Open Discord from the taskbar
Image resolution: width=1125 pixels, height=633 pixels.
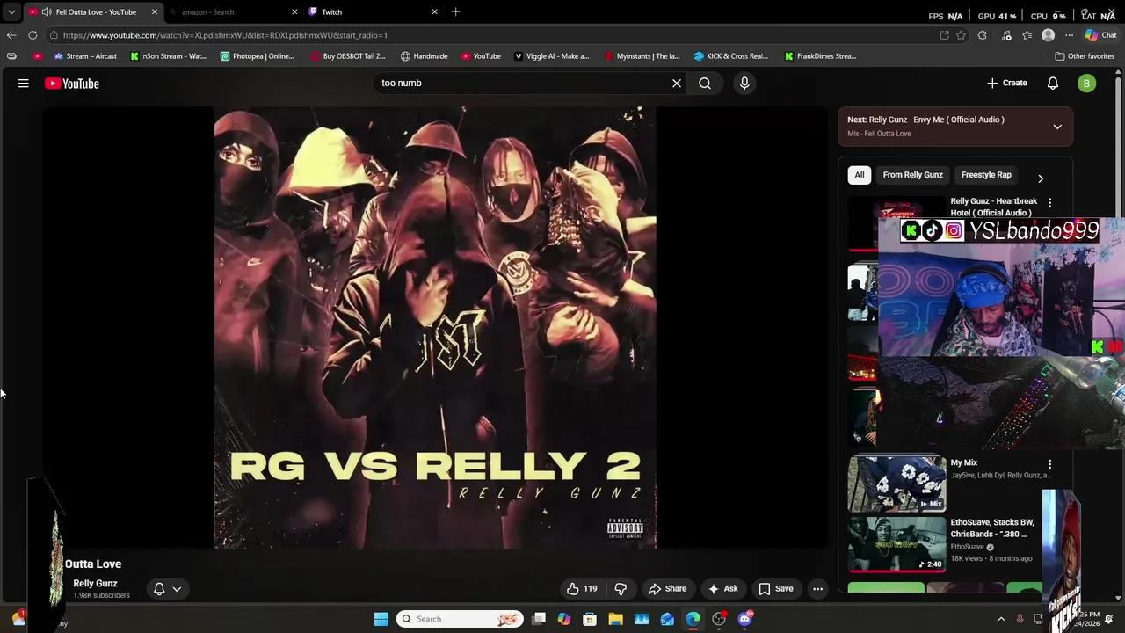[x=745, y=619]
